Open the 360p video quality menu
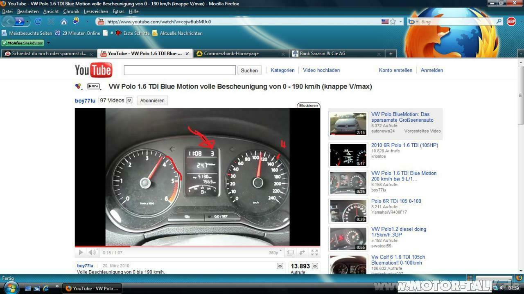Image resolution: width=524 pixels, height=294 pixels. coord(275,253)
